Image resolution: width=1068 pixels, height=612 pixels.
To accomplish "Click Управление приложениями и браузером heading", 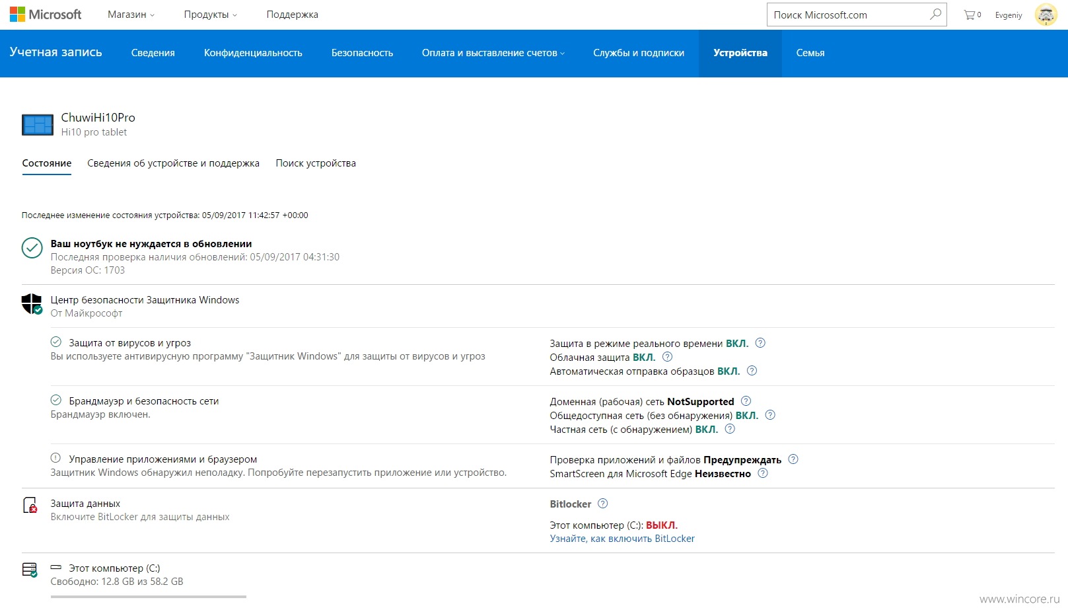I will pyautogui.click(x=163, y=459).
